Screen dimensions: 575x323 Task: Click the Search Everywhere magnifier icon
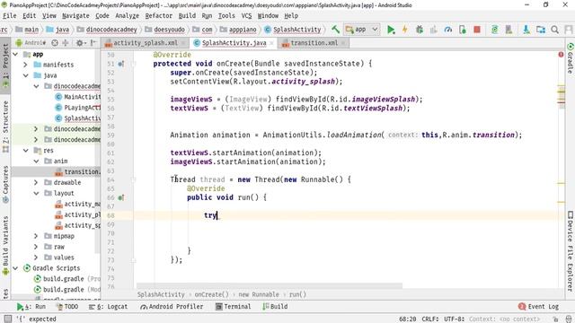pos(555,30)
